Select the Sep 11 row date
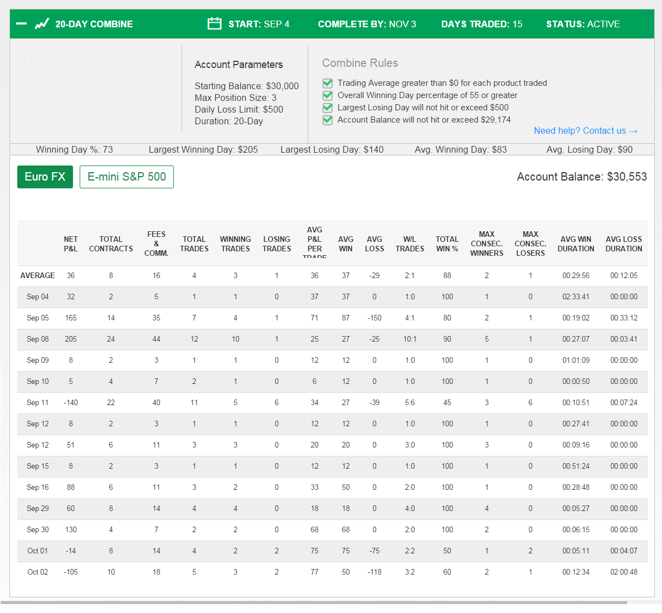This screenshot has height=613, width=662. 37,402
